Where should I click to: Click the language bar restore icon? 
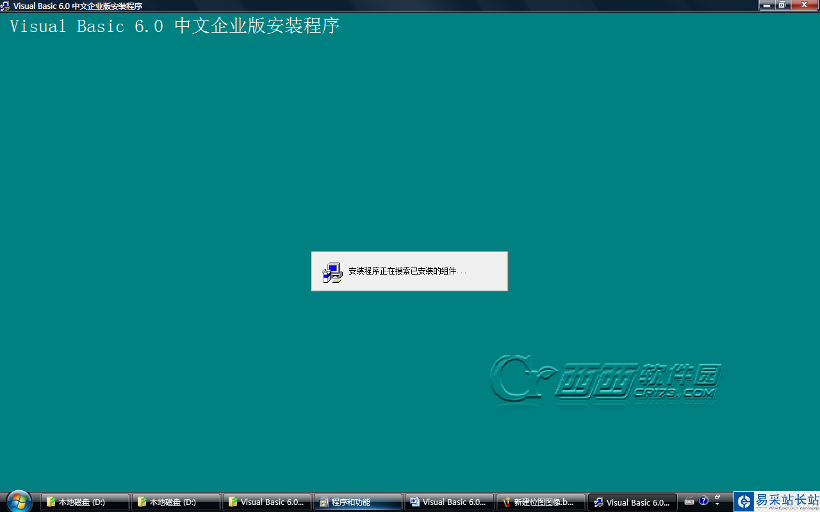[x=717, y=497]
